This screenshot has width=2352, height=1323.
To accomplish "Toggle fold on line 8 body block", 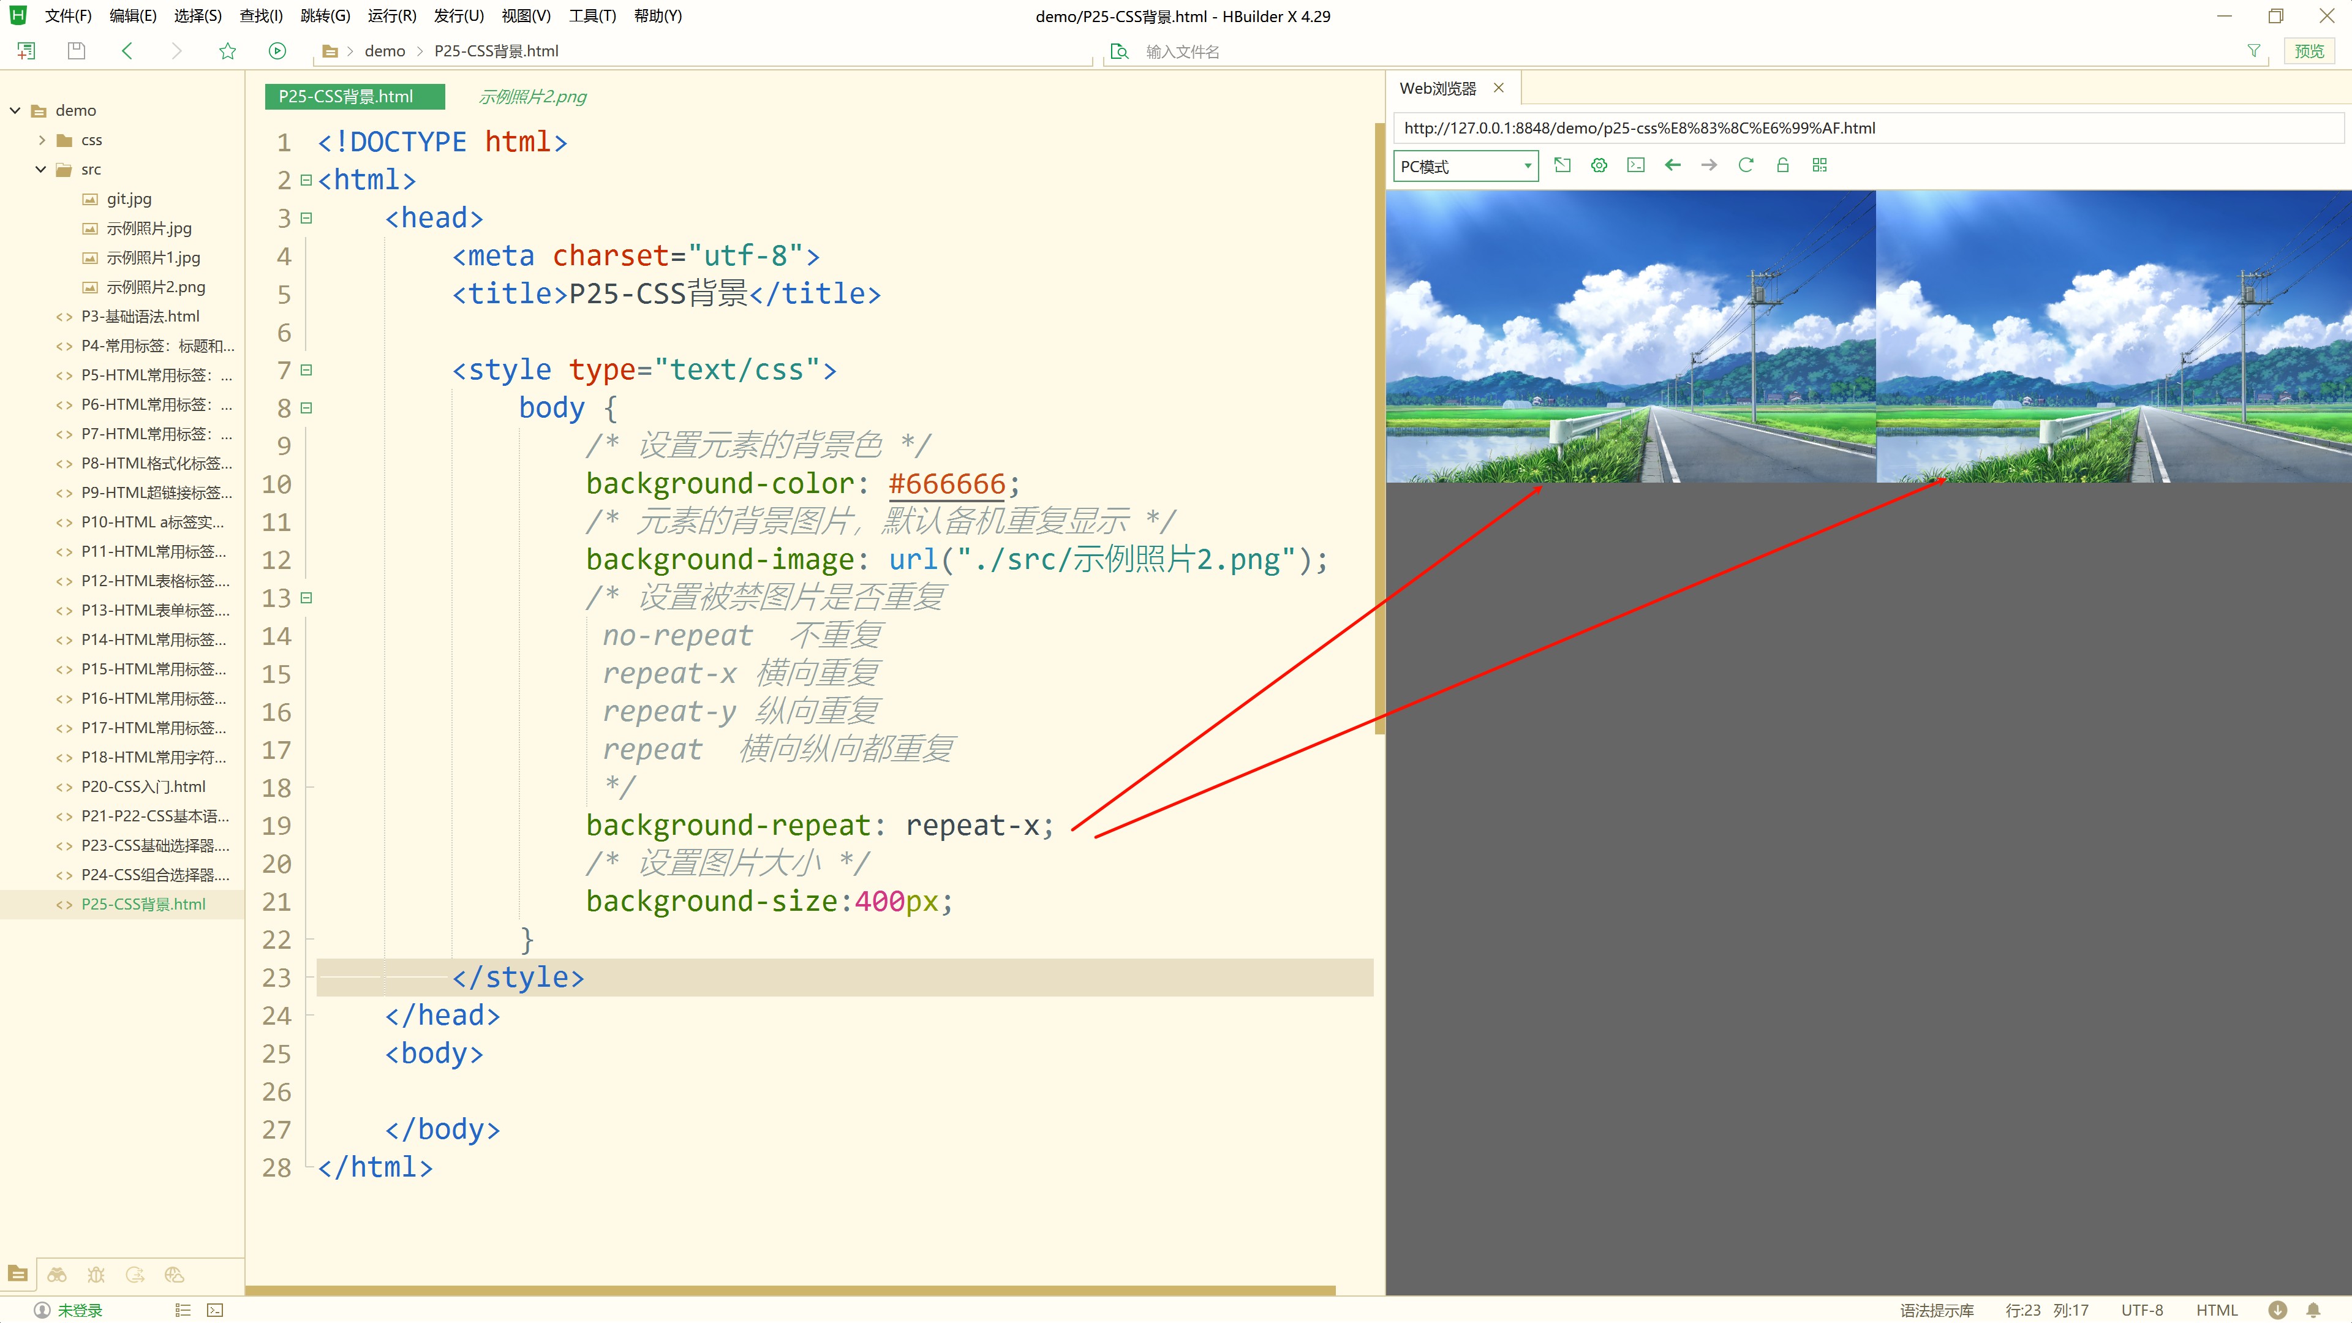I will pyautogui.click(x=307, y=408).
